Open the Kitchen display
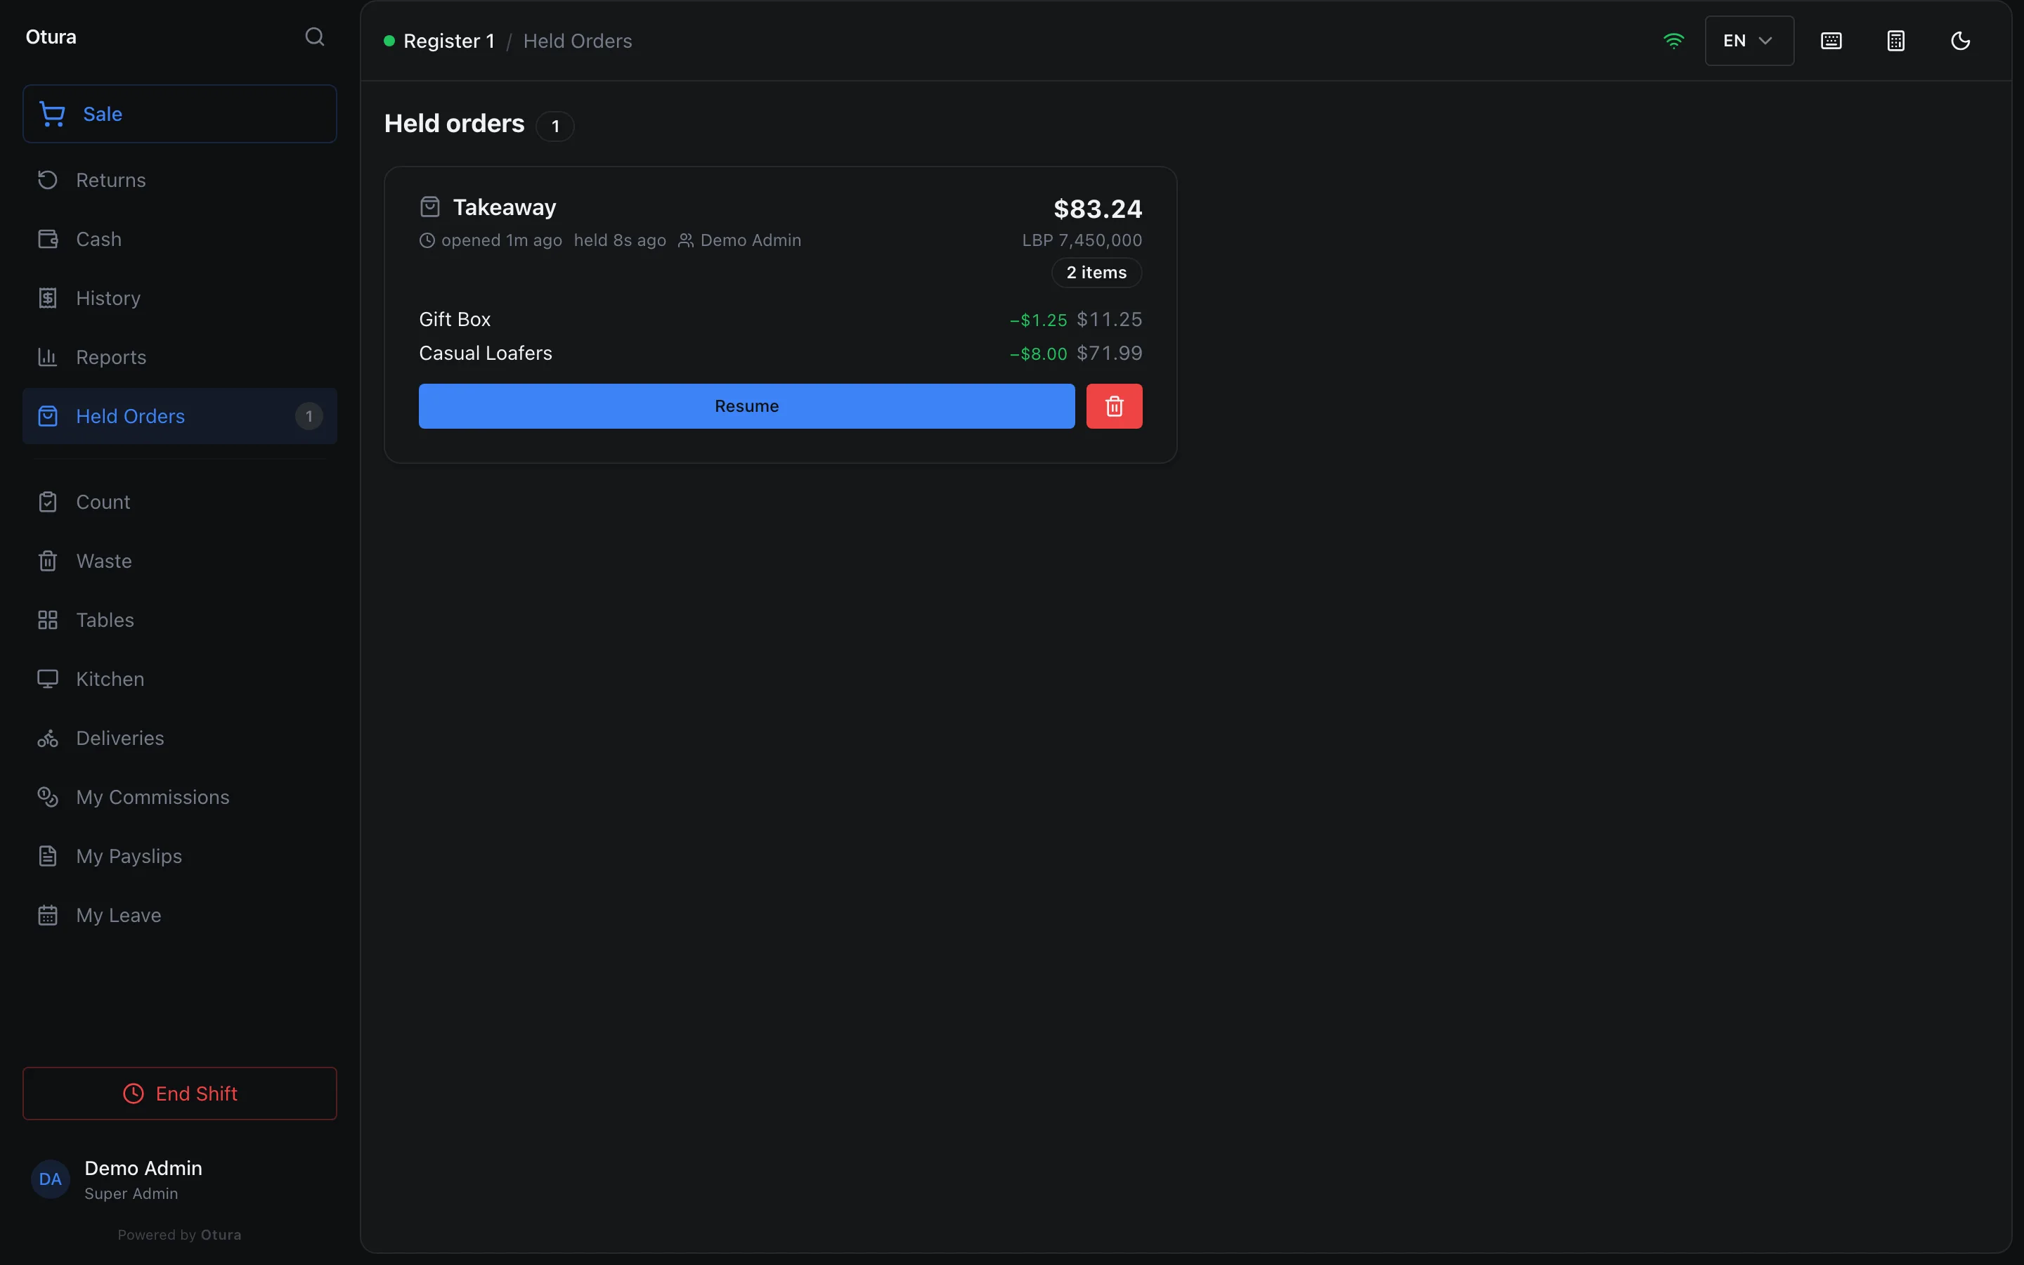The height and width of the screenshot is (1265, 2024). (x=180, y=678)
